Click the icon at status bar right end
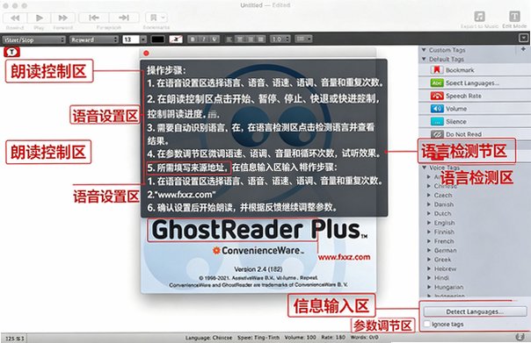This screenshot has height=343, width=531. click(520, 337)
